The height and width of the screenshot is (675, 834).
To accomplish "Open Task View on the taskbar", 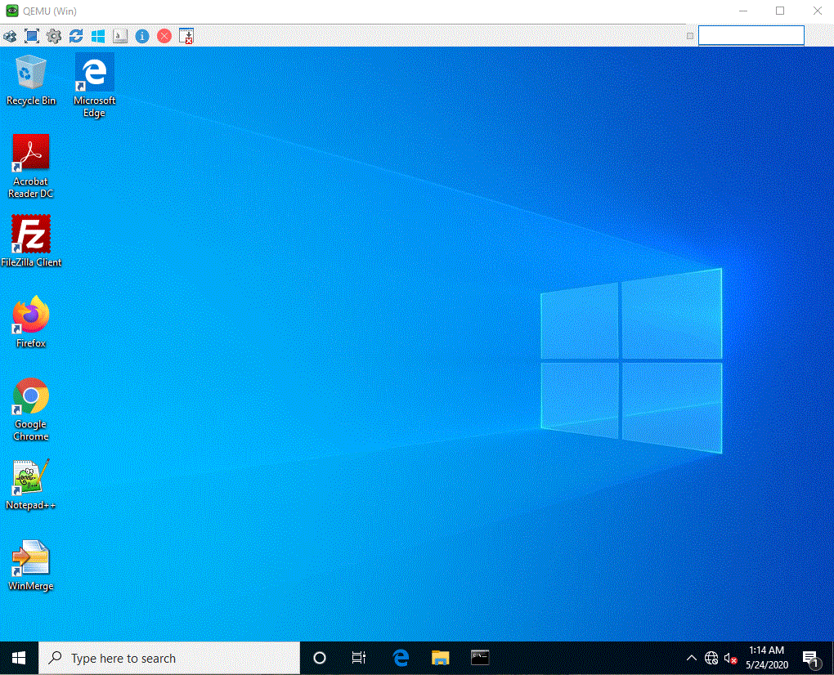I will (x=359, y=658).
